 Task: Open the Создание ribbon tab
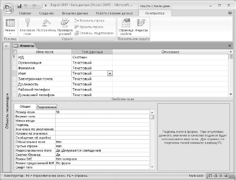(x=46, y=13)
